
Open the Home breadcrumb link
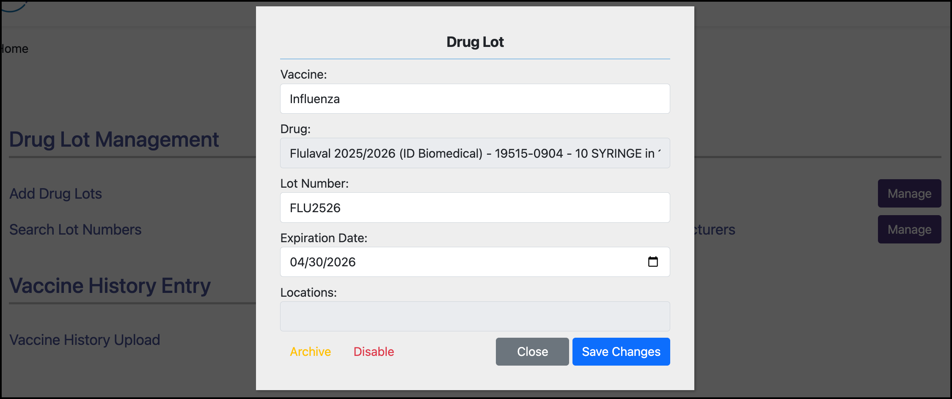click(14, 48)
